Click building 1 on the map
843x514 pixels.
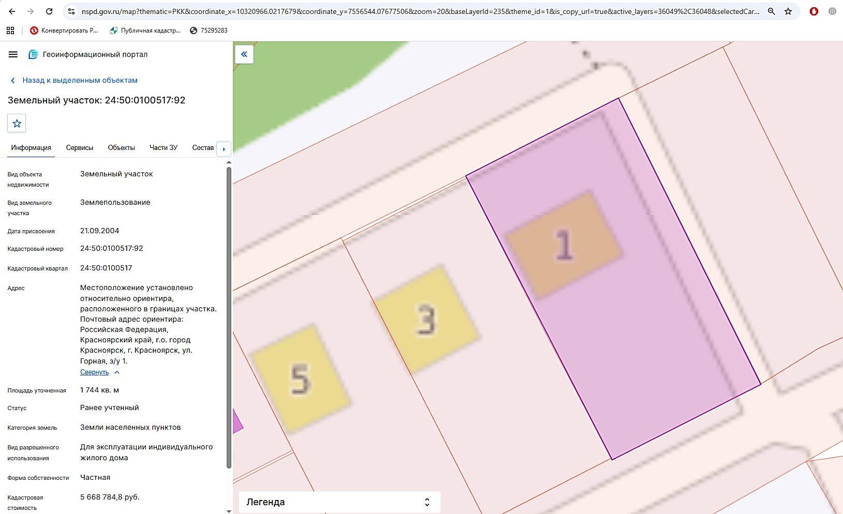coord(564,245)
